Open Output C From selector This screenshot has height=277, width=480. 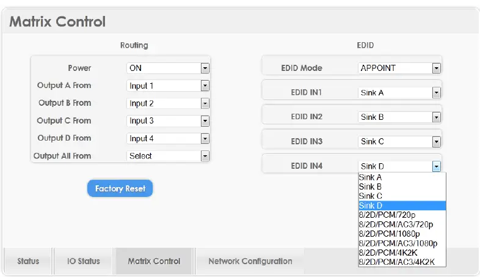[x=168, y=121]
